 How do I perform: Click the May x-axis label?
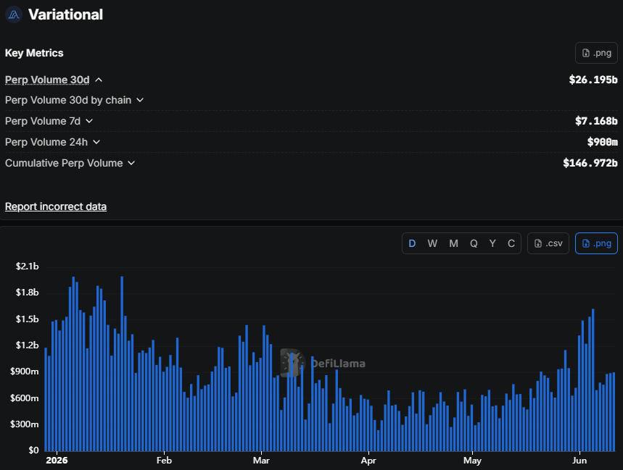click(x=472, y=461)
